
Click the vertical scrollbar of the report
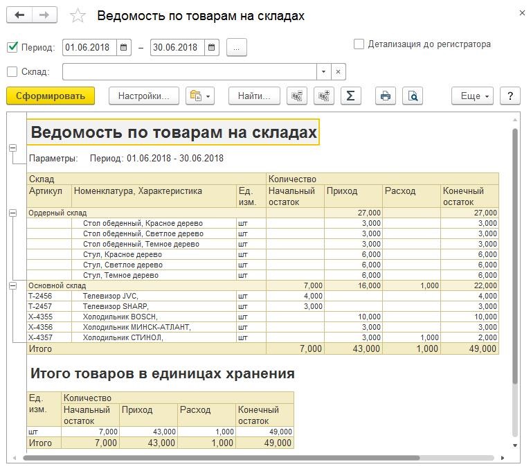(515, 256)
